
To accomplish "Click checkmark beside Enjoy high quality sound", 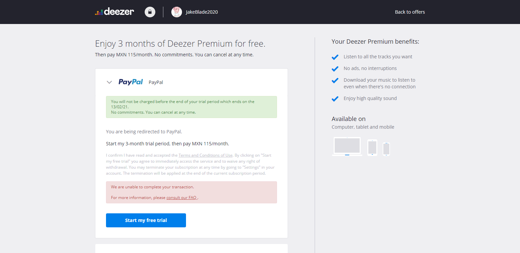I will 335,99.
